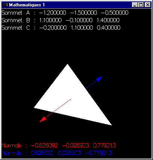153x160 pixels.
Task: Close the Mathematiques 1 window
Action: [x=148, y=5]
